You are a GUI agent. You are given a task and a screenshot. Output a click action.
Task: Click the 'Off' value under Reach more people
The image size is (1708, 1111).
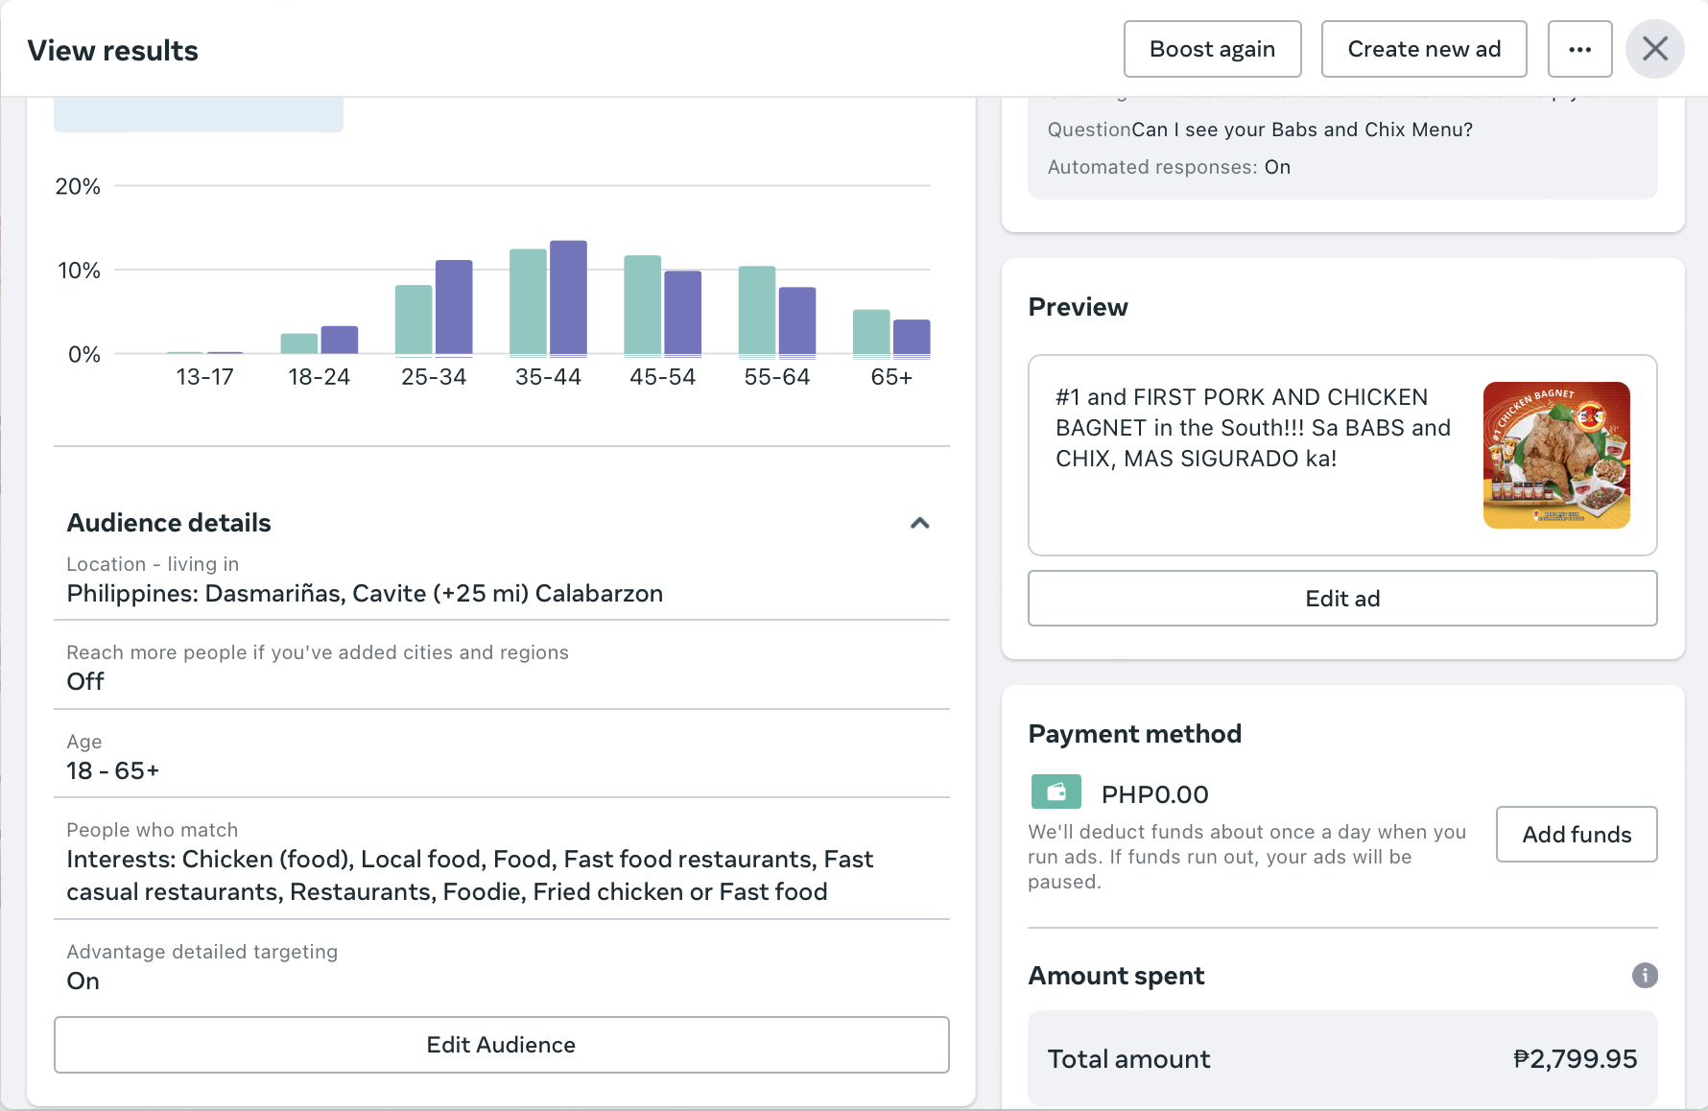(x=85, y=682)
